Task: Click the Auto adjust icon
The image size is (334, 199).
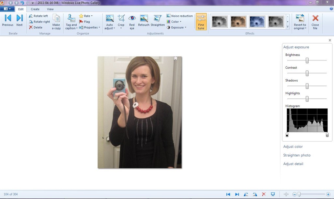Action: [x=110, y=18]
